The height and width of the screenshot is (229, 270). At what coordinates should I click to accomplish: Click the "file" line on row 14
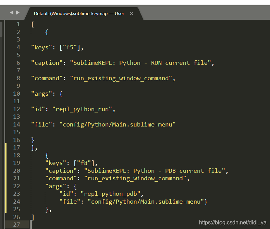[x=103, y=124]
